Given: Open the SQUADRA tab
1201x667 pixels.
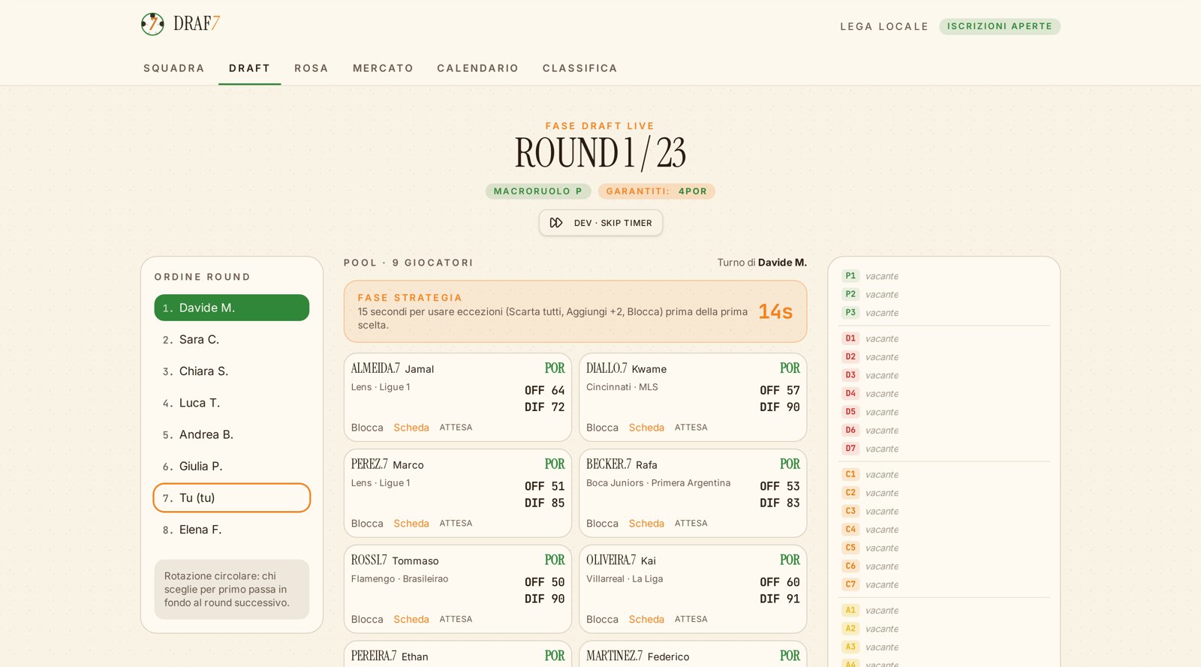Looking at the screenshot, I should point(174,68).
